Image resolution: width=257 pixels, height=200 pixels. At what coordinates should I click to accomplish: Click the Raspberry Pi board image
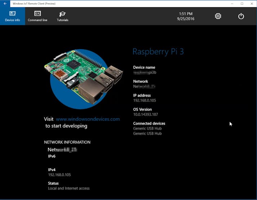(x=83, y=79)
